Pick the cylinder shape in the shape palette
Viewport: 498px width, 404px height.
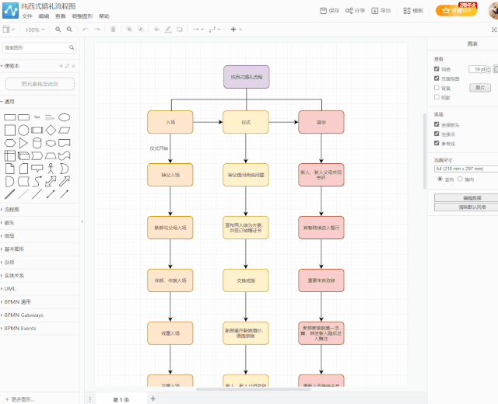[x=37, y=143]
